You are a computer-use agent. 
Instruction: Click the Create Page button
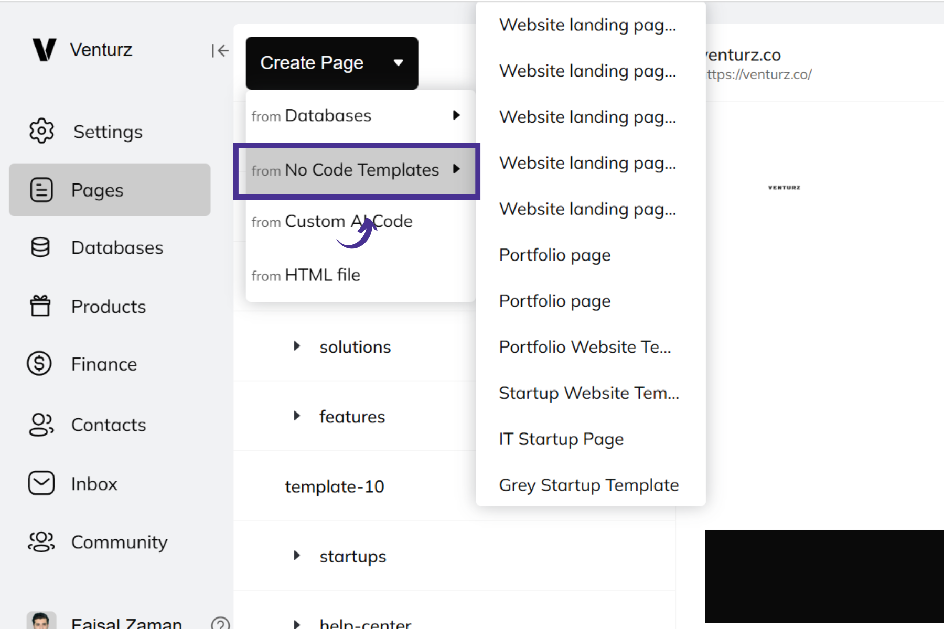331,63
